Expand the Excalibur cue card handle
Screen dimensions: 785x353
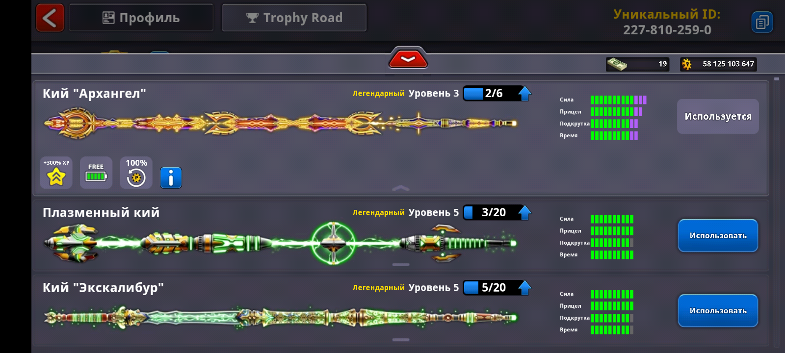[401, 340]
